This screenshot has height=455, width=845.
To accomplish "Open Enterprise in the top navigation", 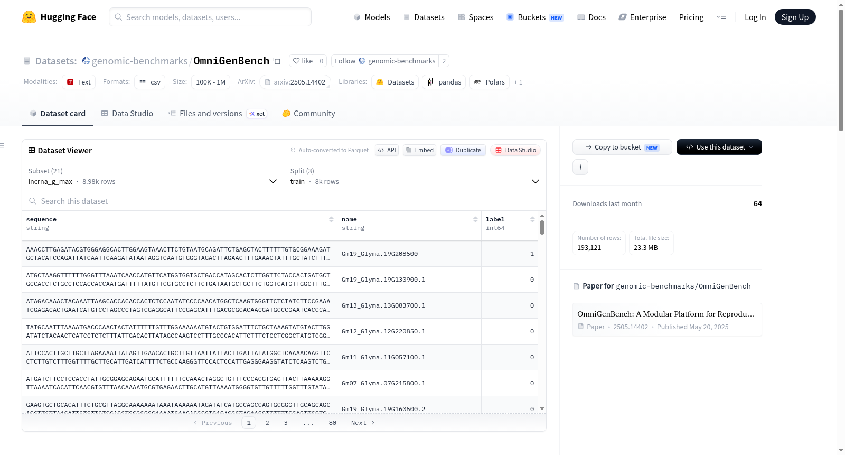I will coord(642,17).
